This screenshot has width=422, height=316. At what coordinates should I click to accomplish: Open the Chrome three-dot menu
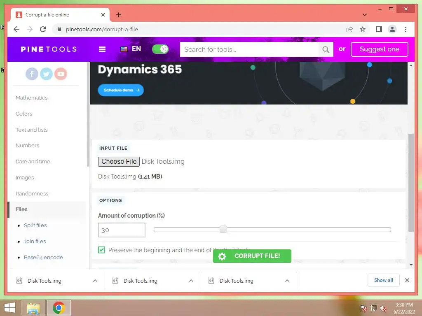pyautogui.click(x=406, y=29)
